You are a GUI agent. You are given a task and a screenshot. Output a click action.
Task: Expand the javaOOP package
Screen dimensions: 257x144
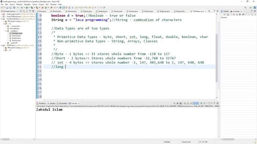point(6,43)
